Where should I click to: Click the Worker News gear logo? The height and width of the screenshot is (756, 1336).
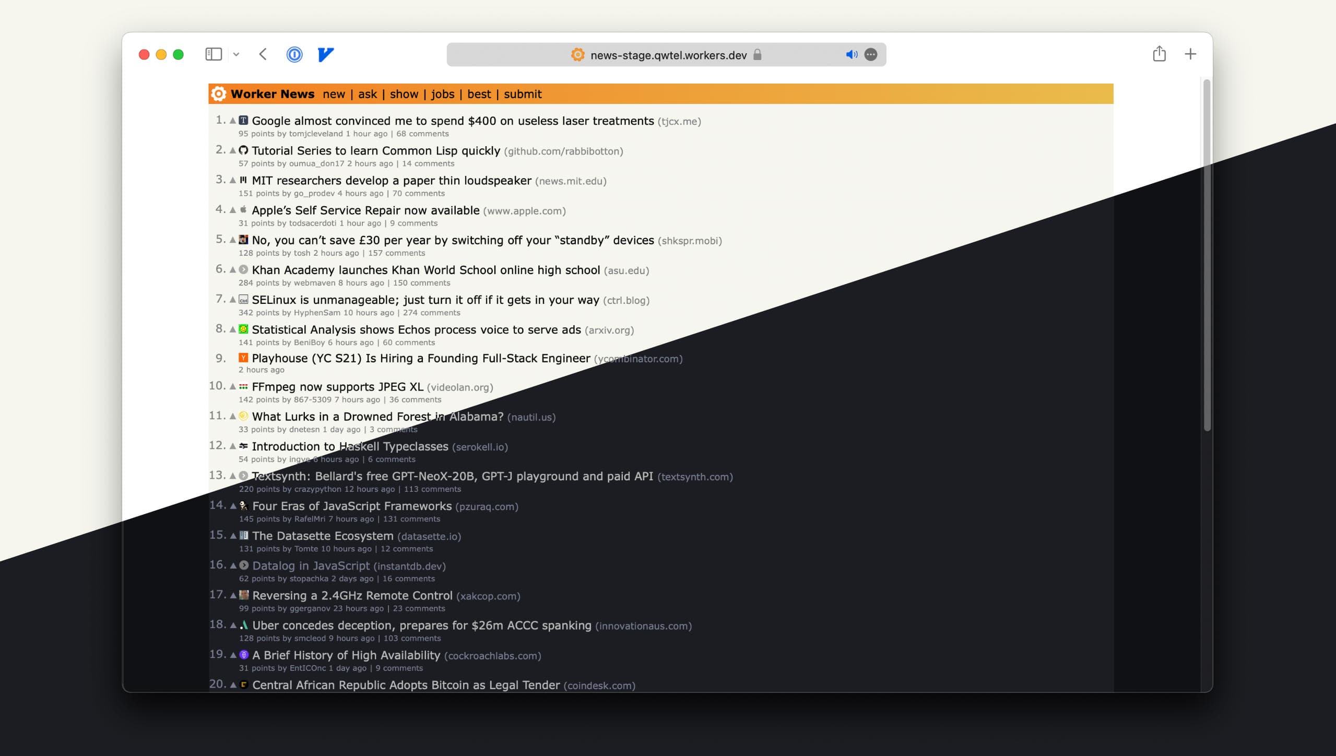[218, 94]
